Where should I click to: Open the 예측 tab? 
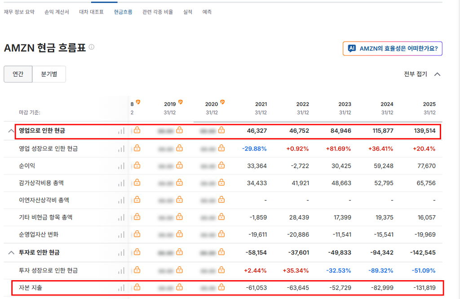tap(207, 12)
